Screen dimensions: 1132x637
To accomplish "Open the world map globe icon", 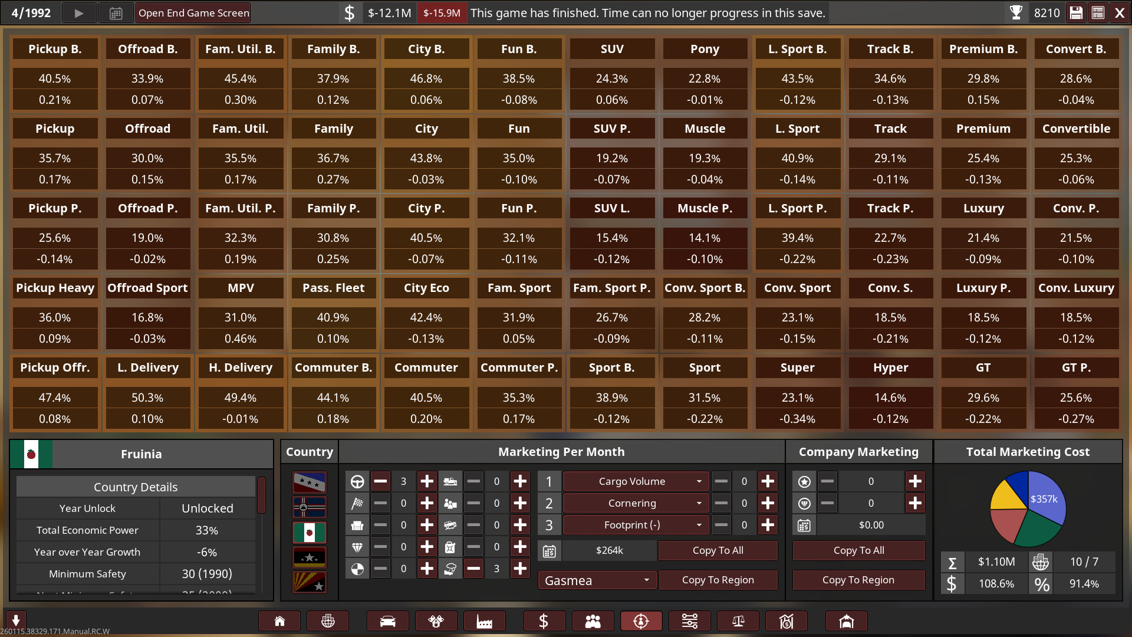I will click(328, 621).
